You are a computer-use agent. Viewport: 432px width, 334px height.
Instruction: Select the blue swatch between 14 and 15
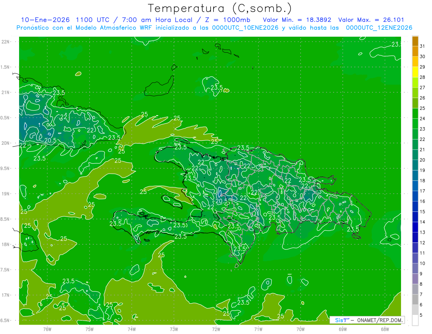(x=415, y=217)
